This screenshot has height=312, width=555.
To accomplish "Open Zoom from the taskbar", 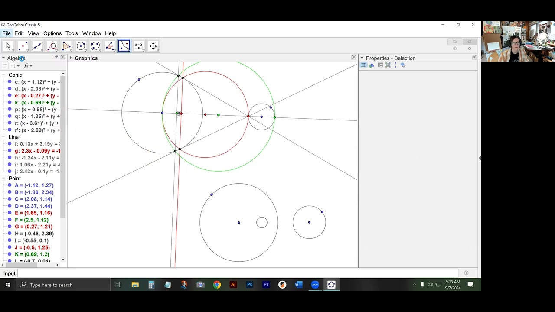I will tap(315, 285).
